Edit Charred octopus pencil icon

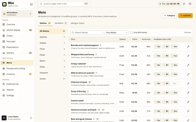point(188,84)
